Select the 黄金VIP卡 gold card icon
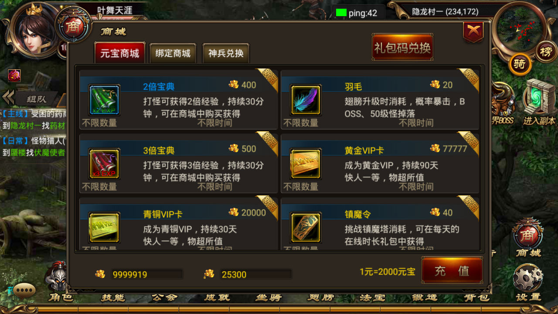The height and width of the screenshot is (314, 558). point(306,164)
